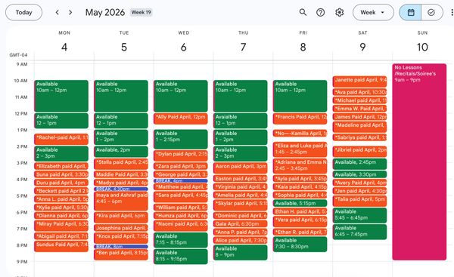Screen dimensions: 454x277
Task: Open Wednesday 6 day number
Action: pyautogui.click(x=184, y=47)
